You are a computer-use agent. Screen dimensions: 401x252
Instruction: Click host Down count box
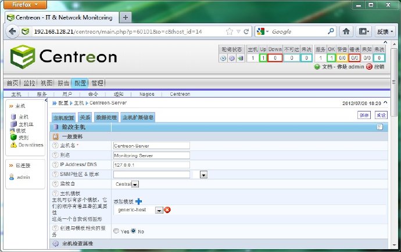(x=275, y=58)
